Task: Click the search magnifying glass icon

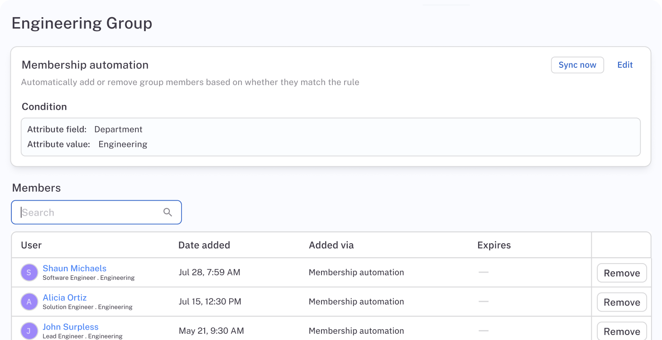Action: click(x=168, y=212)
